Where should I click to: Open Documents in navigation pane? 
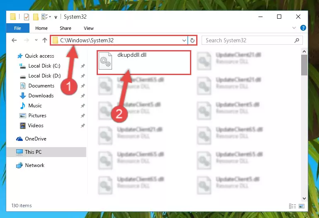point(41,86)
